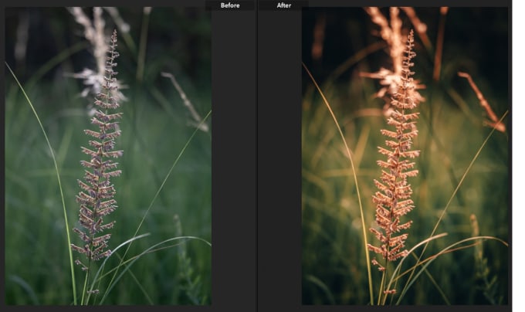Select the After photo preview
The width and height of the screenshot is (525, 312).
click(x=405, y=156)
